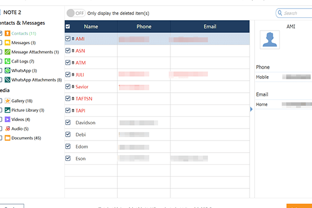312x208 pixels.
Task: Toggle the deleted items only switch
Action: pyautogui.click(x=76, y=13)
